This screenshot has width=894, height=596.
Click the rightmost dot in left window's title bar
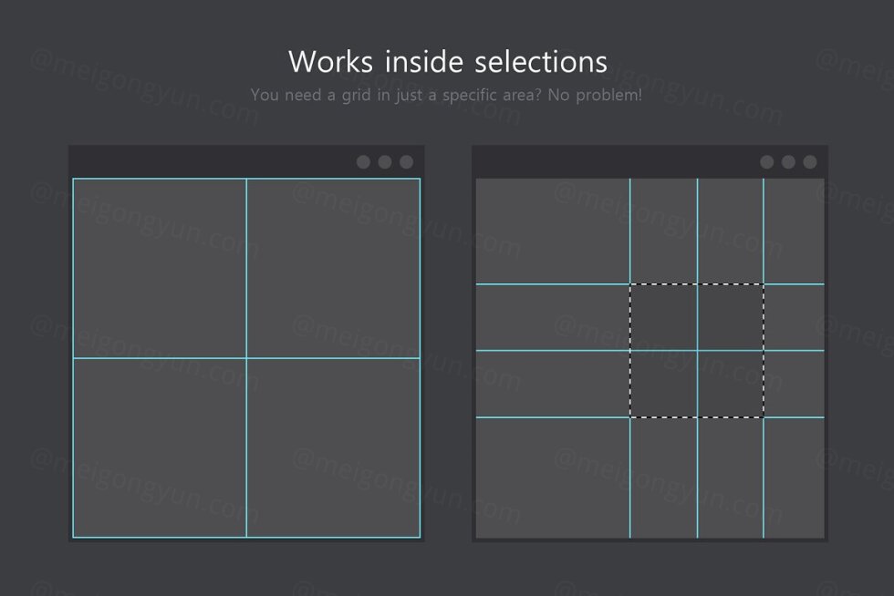point(407,162)
